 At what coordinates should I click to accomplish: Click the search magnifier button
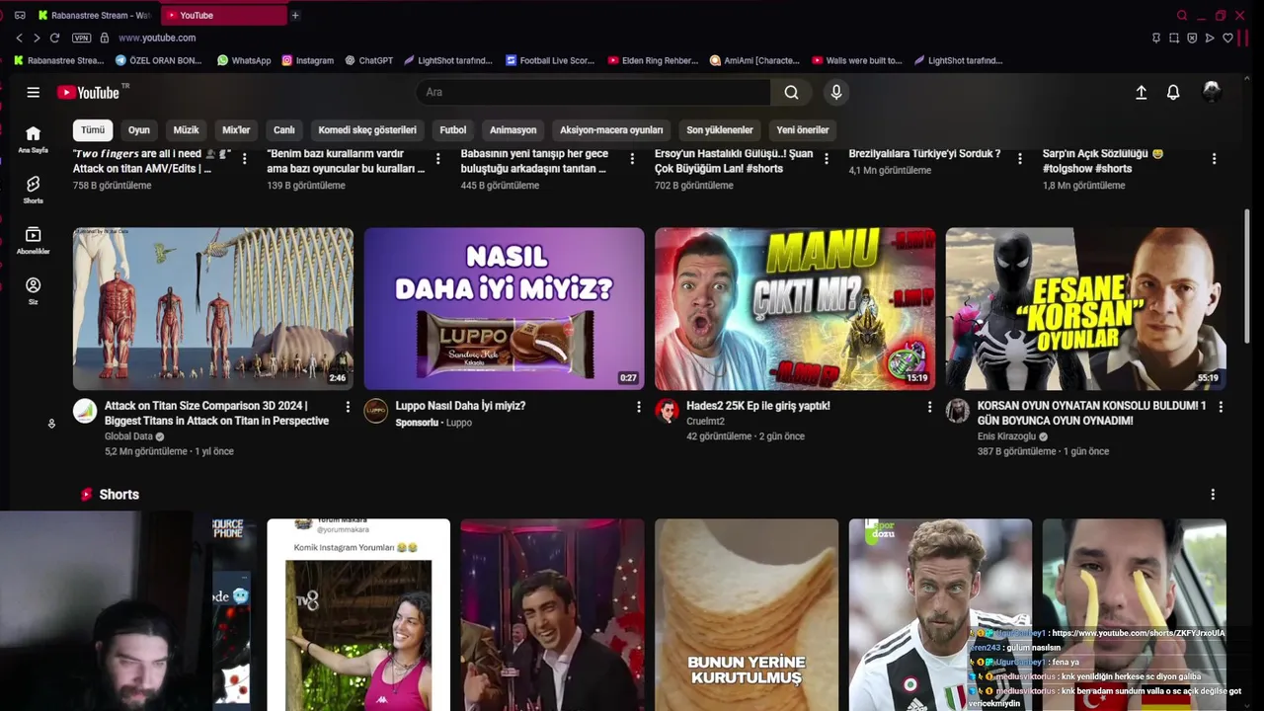(791, 92)
